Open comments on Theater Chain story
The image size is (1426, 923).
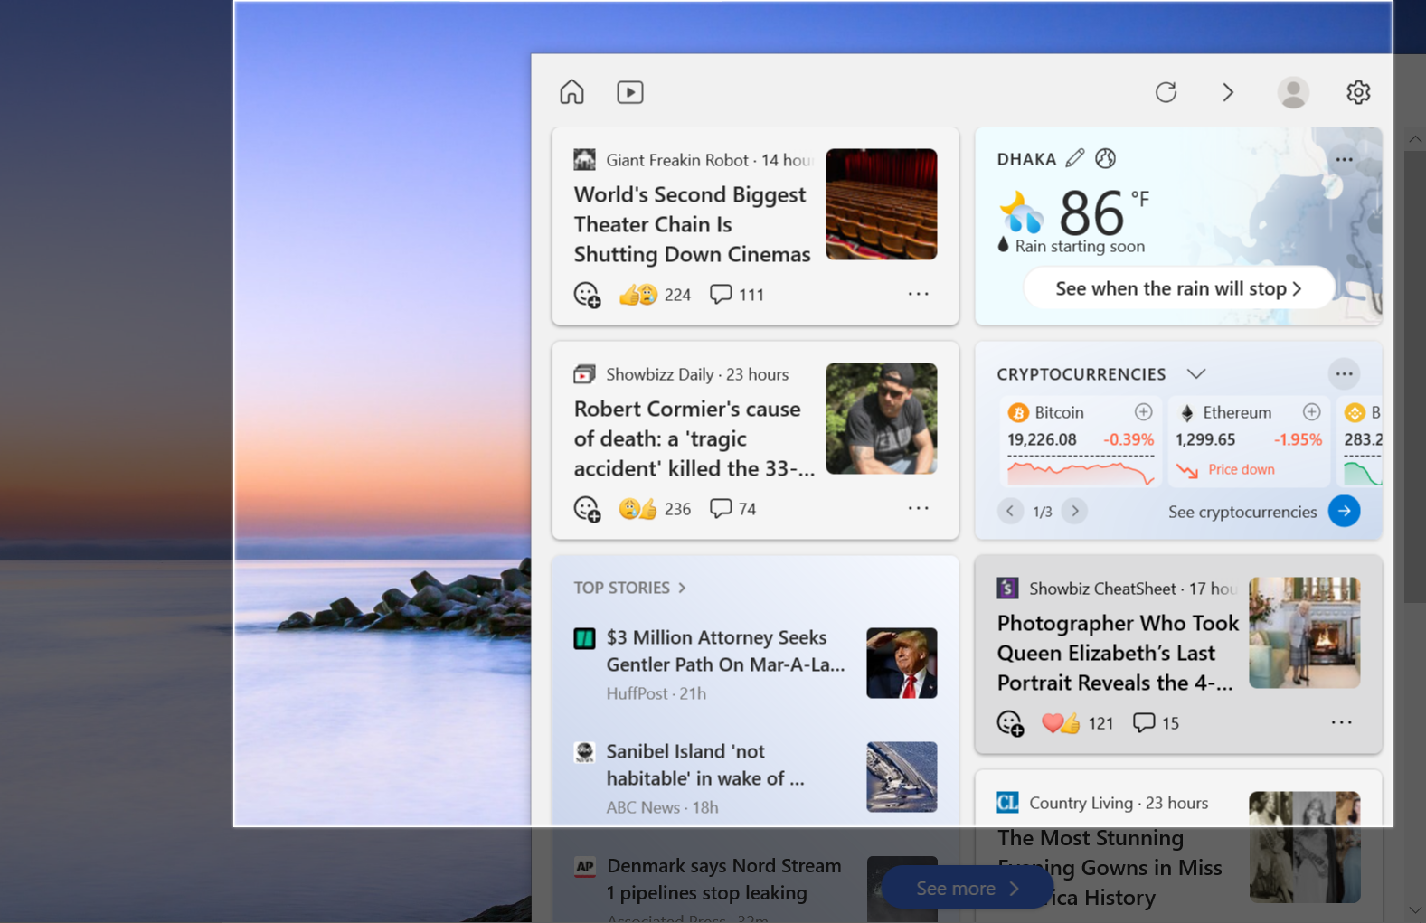(736, 295)
